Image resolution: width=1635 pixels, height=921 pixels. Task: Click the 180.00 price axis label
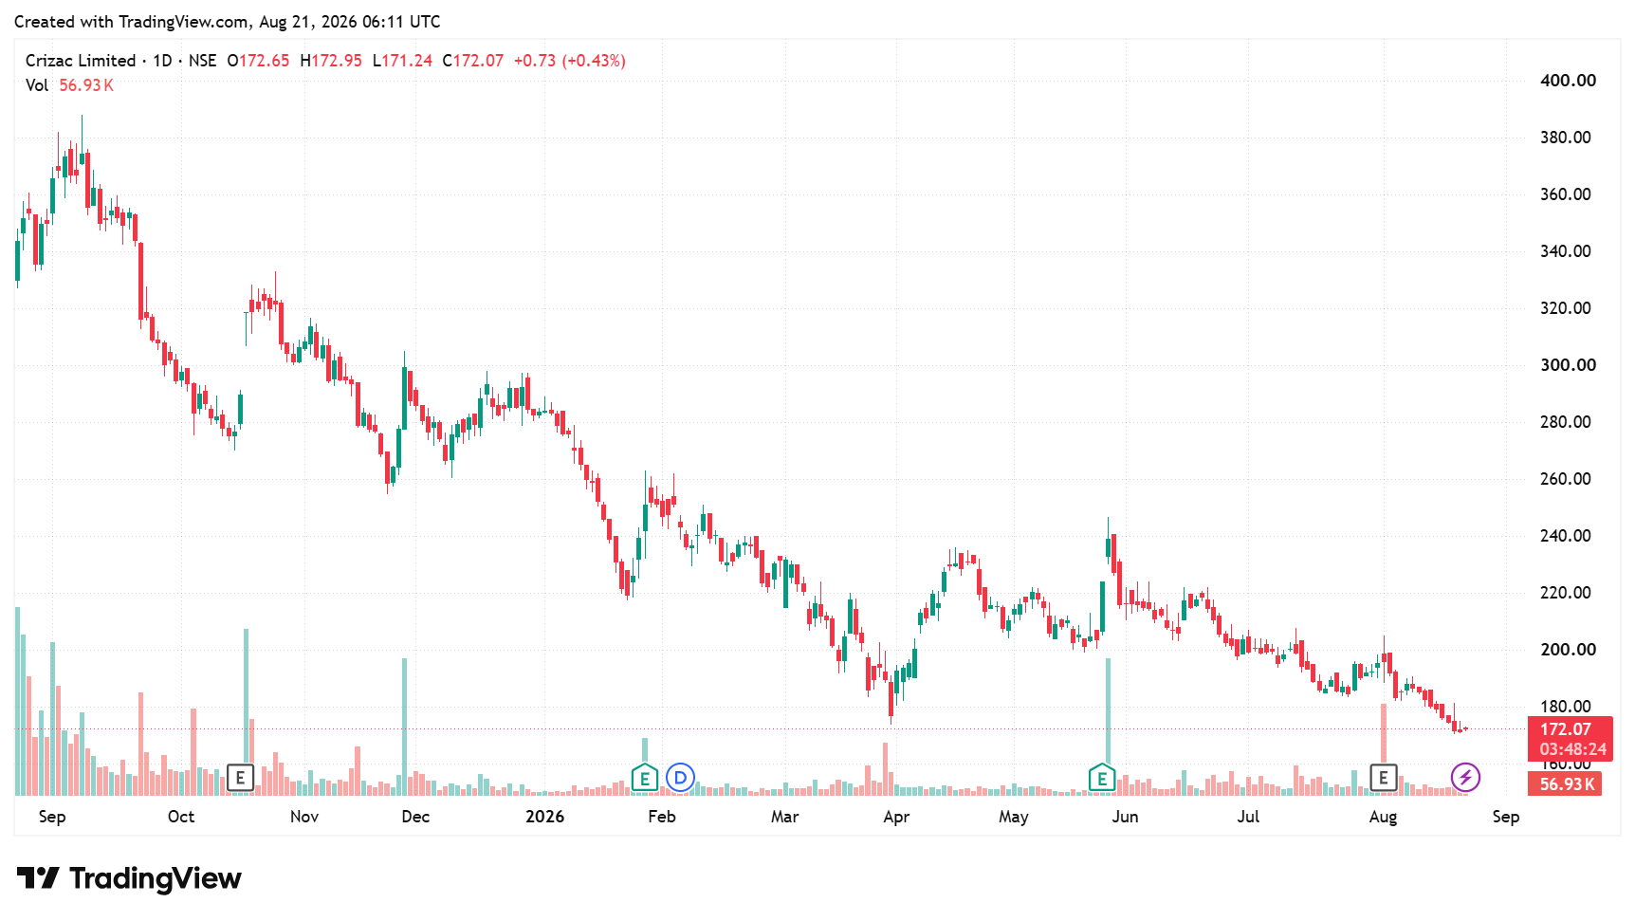coord(1566,707)
